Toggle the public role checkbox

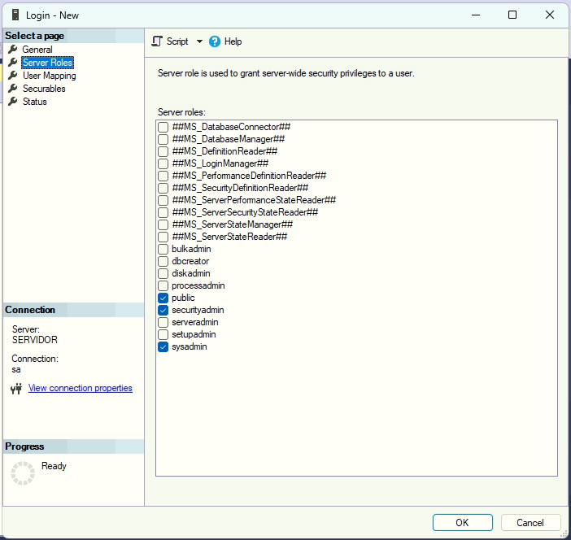(x=163, y=298)
